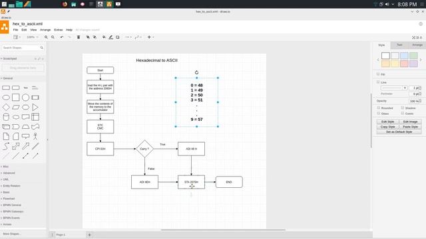The image size is (426, 239).
Task: Click the draw.io logo icon
Action: (5, 27)
